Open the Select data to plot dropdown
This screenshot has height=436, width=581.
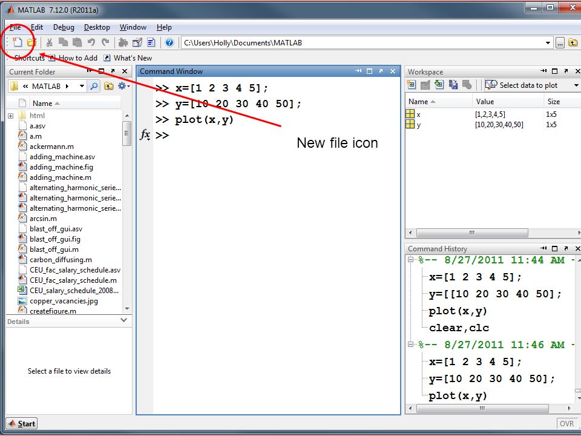click(576, 85)
